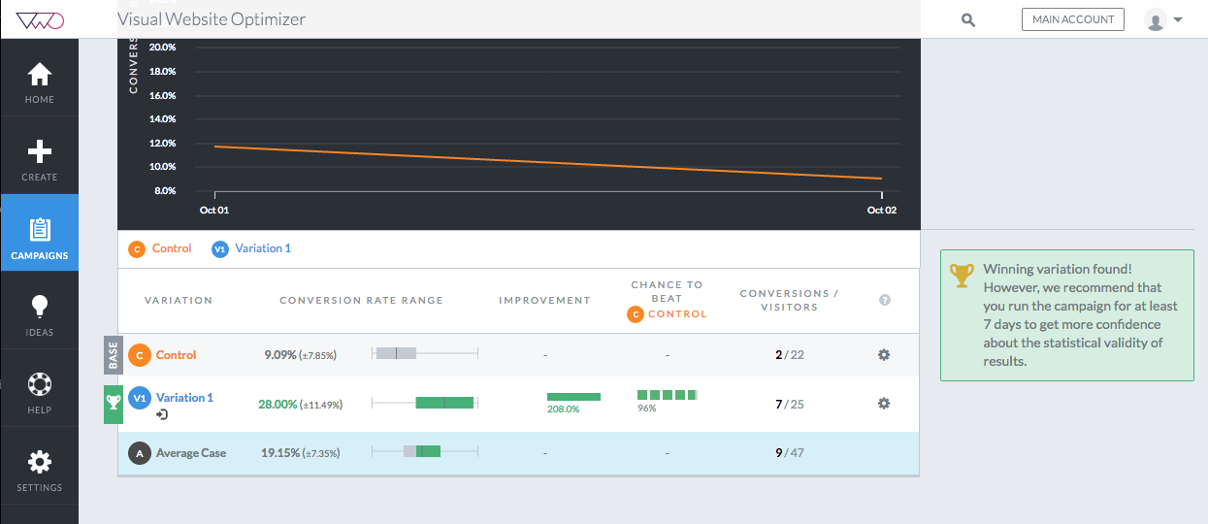Click the orange C badge in Control row

(x=140, y=355)
